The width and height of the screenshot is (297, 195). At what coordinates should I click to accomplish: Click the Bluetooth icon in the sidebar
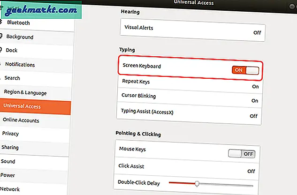[x=1, y=22]
